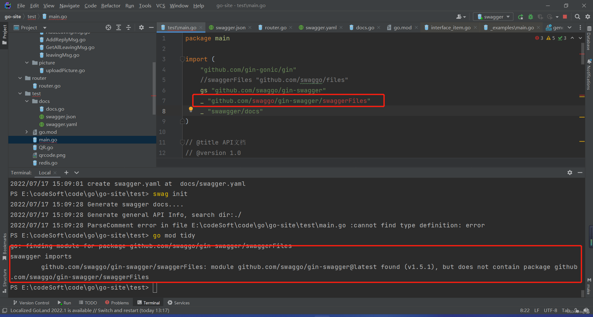Select QR.go in project tree
This screenshot has width=593, height=317.
click(46, 147)
